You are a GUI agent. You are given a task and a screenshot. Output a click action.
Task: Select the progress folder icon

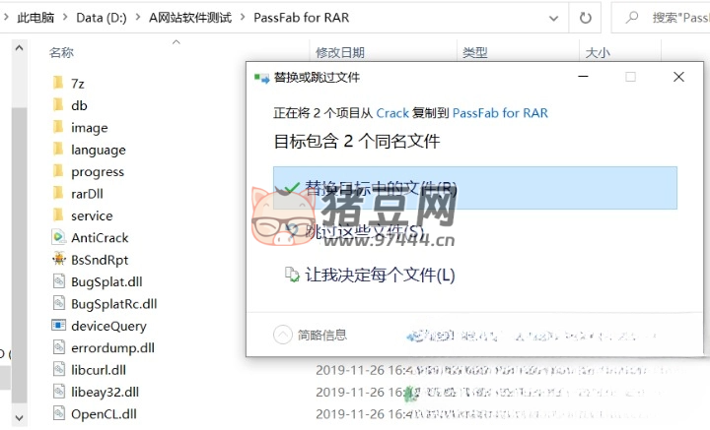point(58,171)
